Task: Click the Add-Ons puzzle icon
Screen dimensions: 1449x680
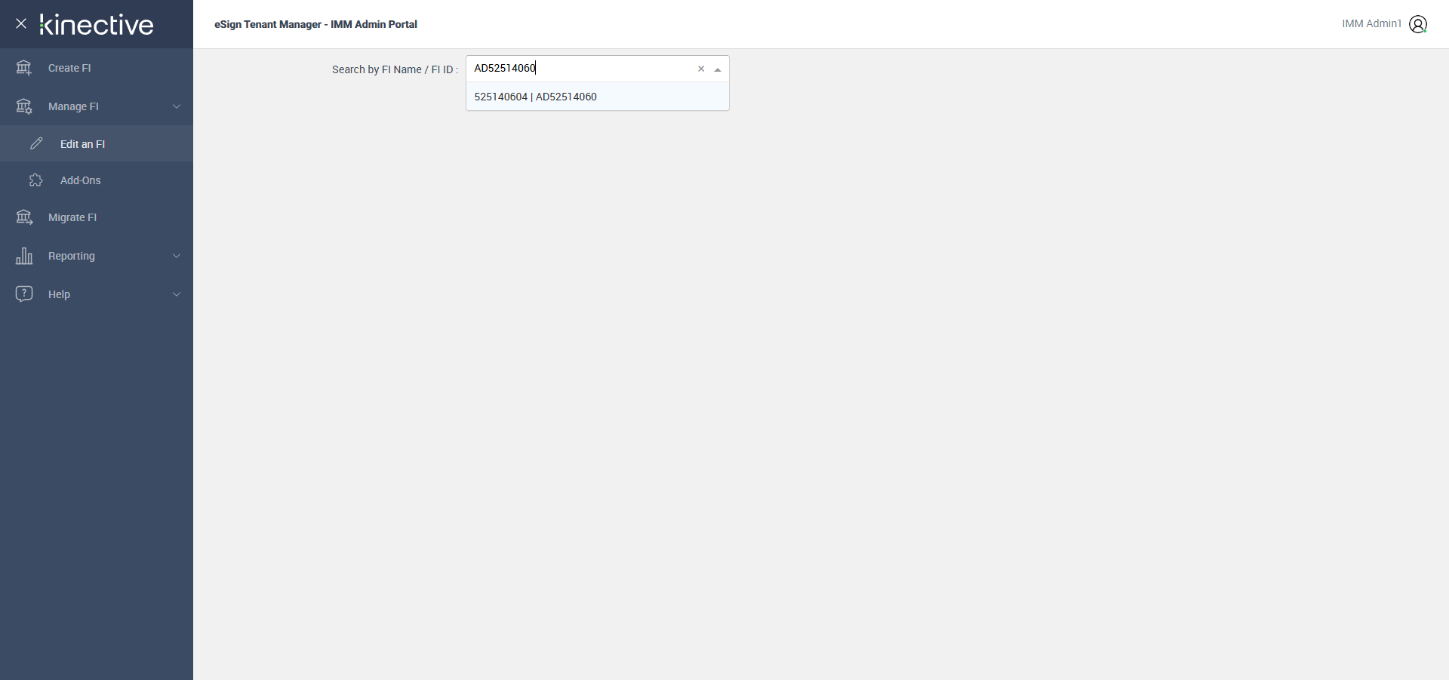Action: point(36,180)
